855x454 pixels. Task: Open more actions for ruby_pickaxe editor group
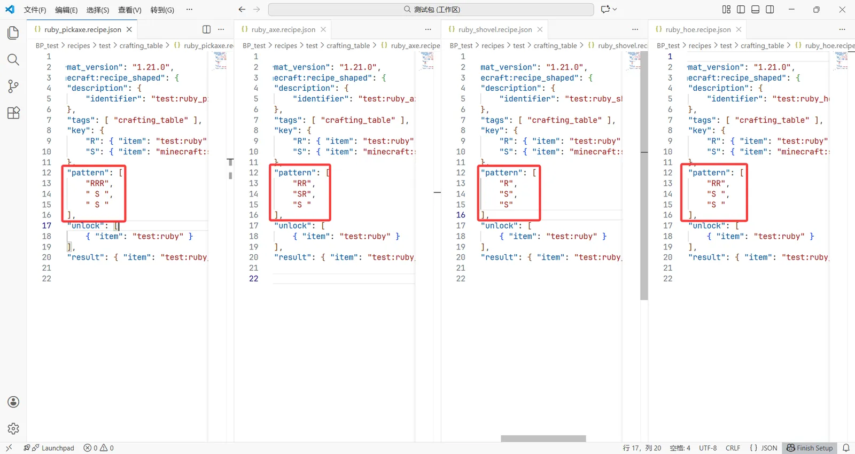[x=221, y=29]
